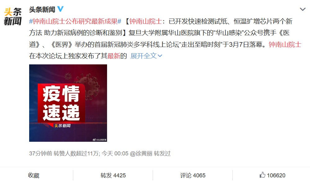Image resolution: width=310 pixels, height=182 pixels.
Task: Expand full text via 展开全文
Action: point(144,56)
